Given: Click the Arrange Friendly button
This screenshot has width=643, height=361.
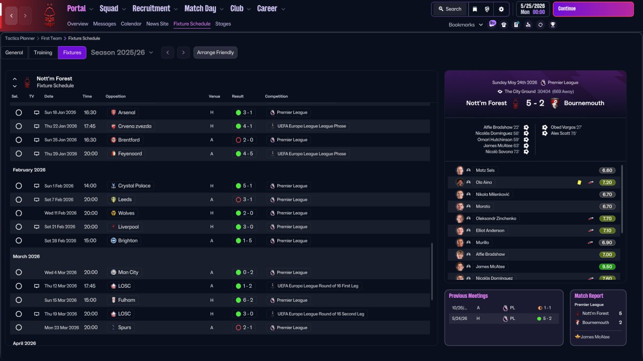Looking at the screenshot, I should [216, 53].
